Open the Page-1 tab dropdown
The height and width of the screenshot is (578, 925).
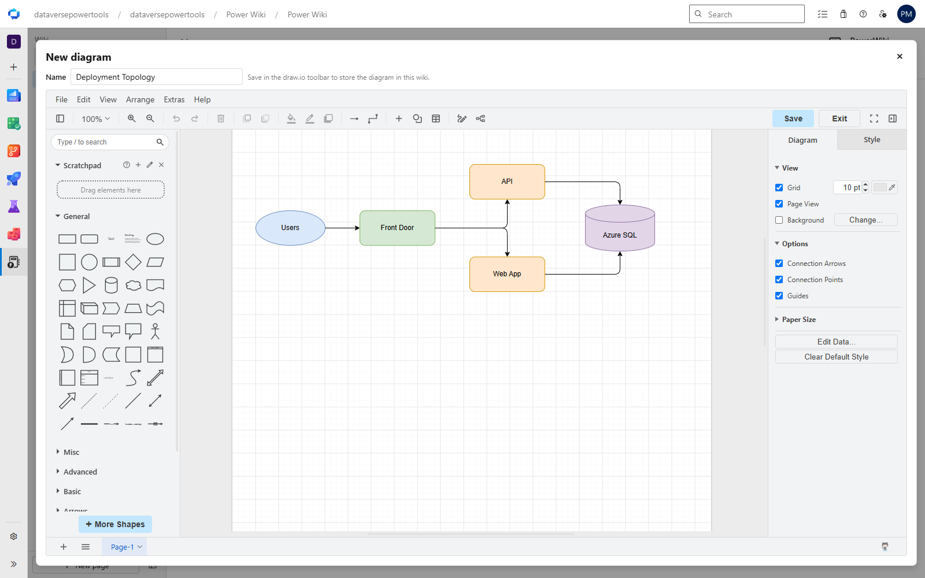(x=140, y=547)
